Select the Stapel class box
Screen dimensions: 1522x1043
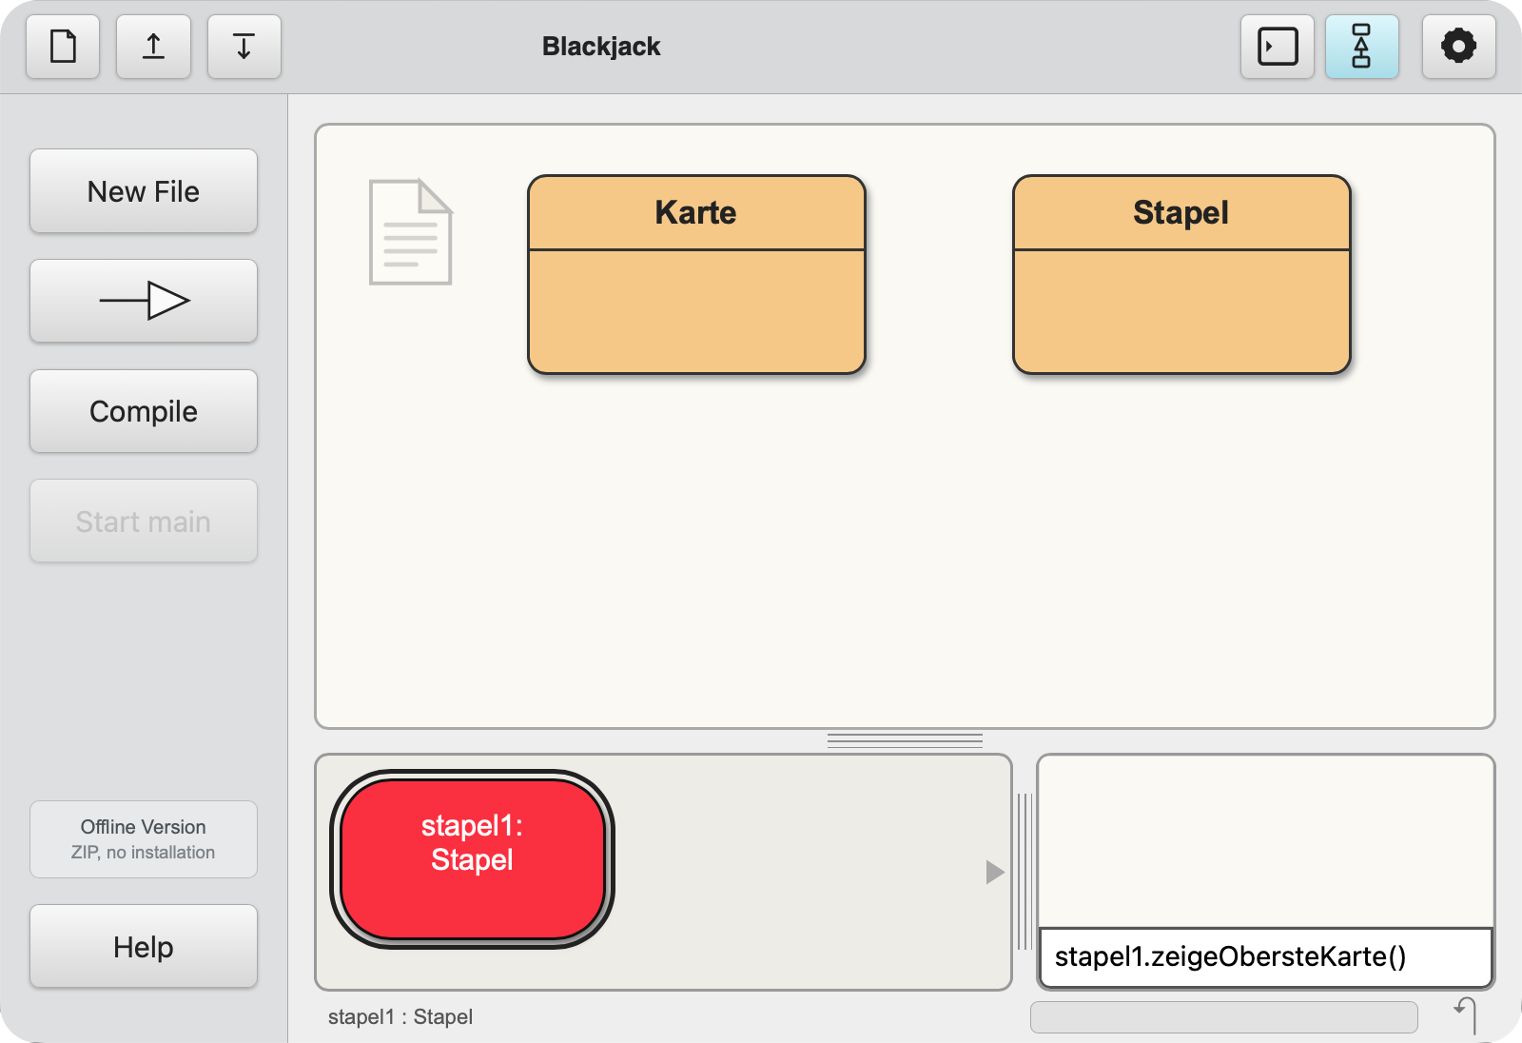(x=1181, y=274)
